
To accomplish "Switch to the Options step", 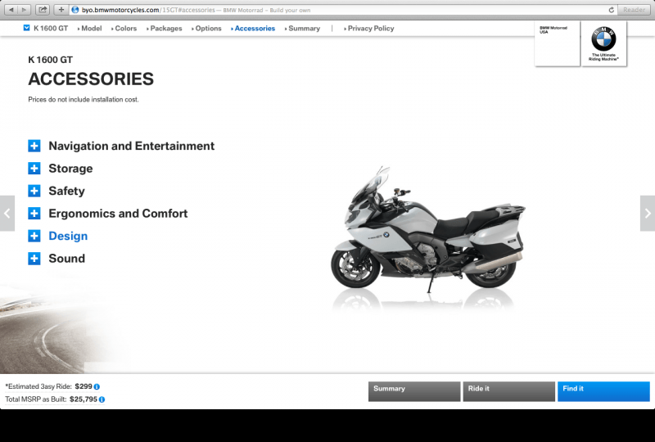I will [206, 29].
